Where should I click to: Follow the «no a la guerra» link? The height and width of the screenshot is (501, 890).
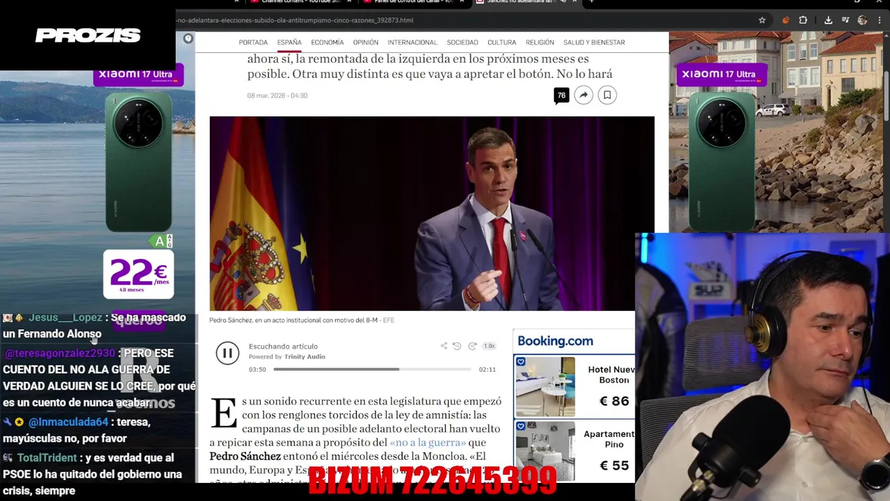pyautogui.click(x=428, y=443)
